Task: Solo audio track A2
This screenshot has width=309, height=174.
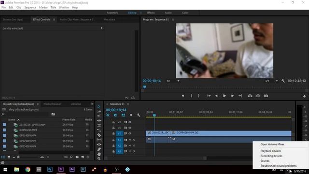Action: (x=134, y=146)
